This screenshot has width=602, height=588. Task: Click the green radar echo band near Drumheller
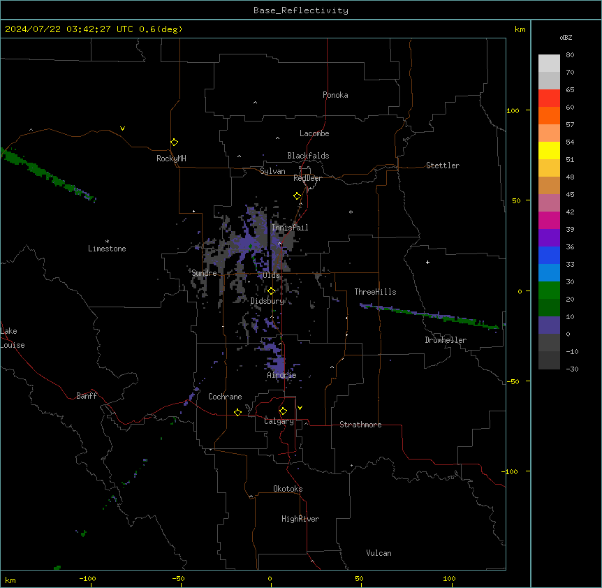pyautogui.click(x=430, y=316)
